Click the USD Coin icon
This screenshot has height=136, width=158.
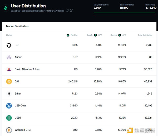click(9, 106)
